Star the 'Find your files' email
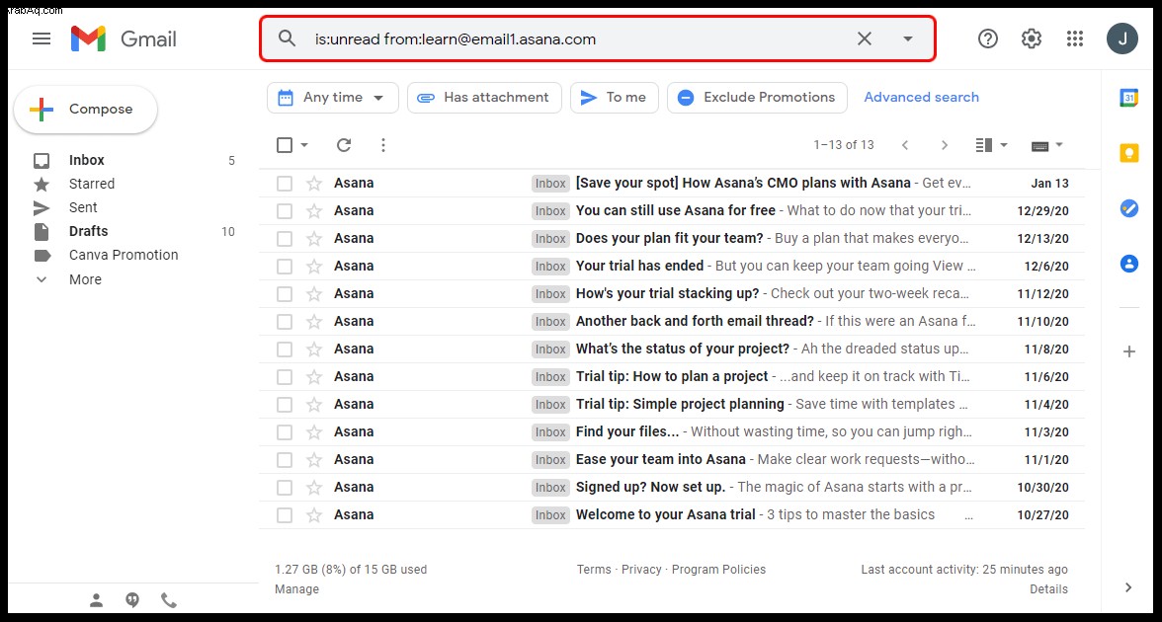Viewport: 1162px width, 622px height. pyautogui.click(x=314, y=432)
